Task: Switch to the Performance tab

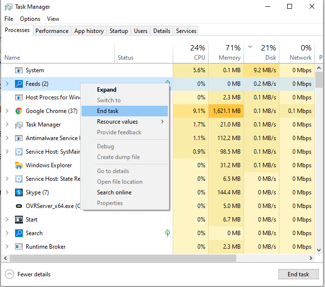Action: [52, 31]
